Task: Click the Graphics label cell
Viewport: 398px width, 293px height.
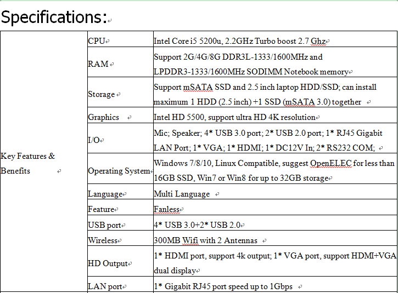Action: point(103,117)
